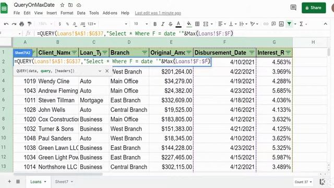The height and width of the screenshot is (188, 334).
Task: Open the font family dropdown arrow
Action: (126, 24)
